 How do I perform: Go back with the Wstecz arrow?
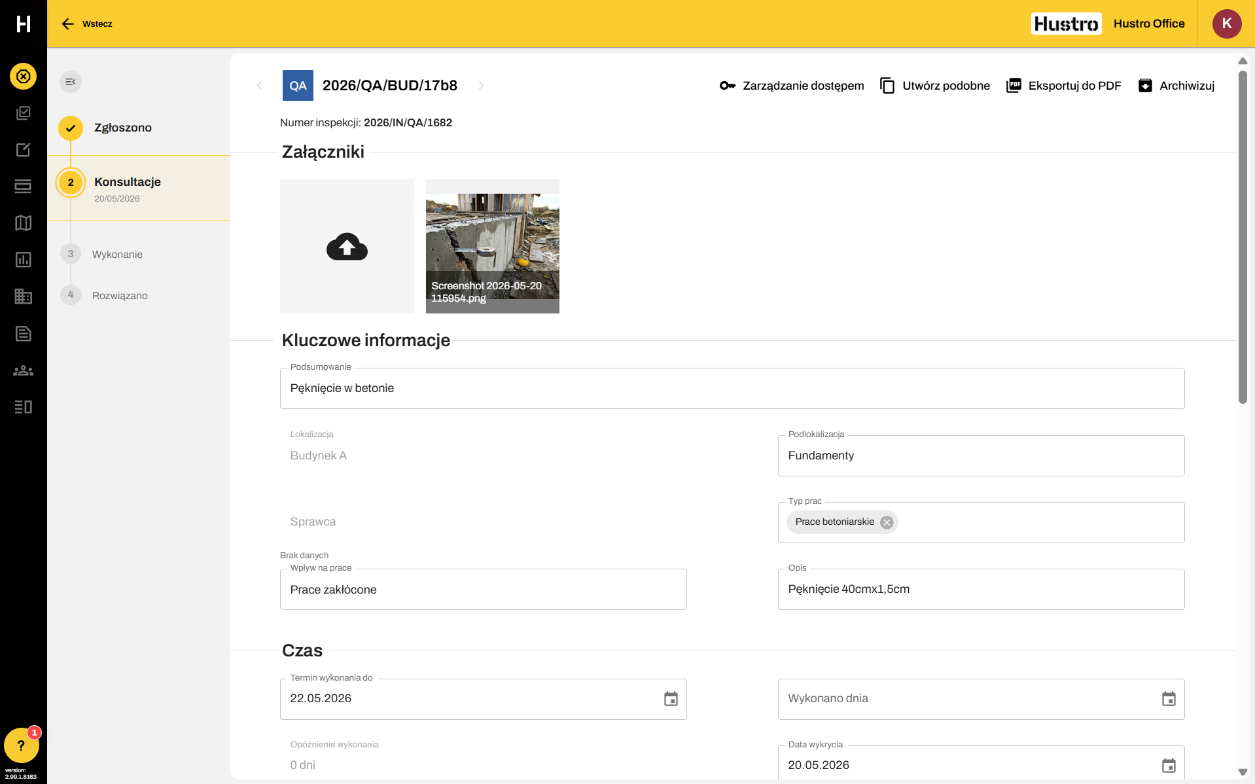tap(67, 24)
